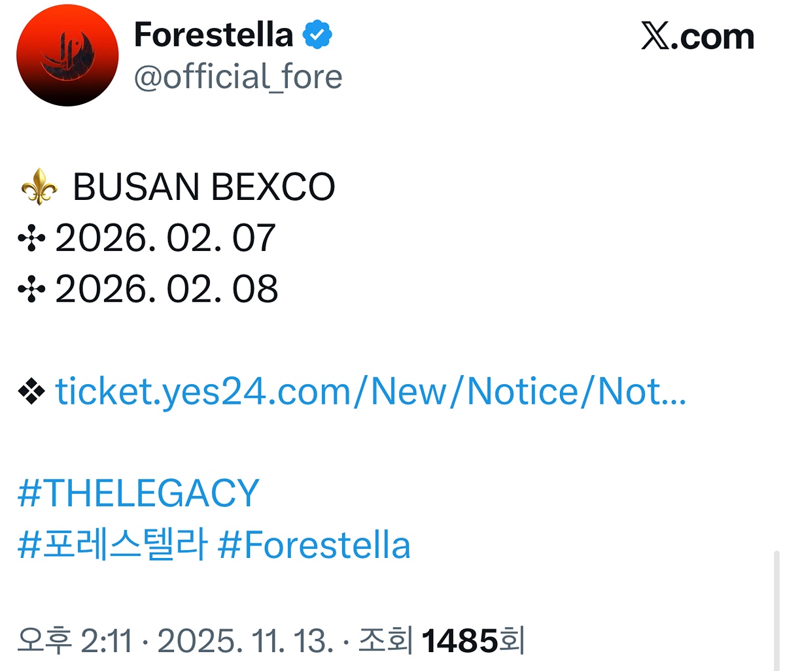785x671 pixels.
Task: Click the 2026. 02. 08 date line
Action: [166, 289]
